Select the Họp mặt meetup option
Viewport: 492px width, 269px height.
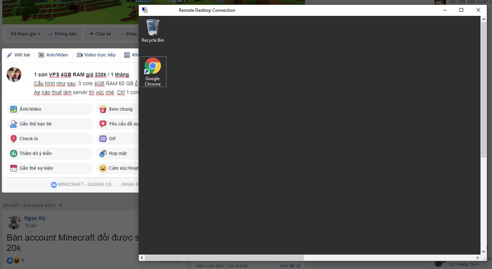pyautogui.click(x=117, y=154)
